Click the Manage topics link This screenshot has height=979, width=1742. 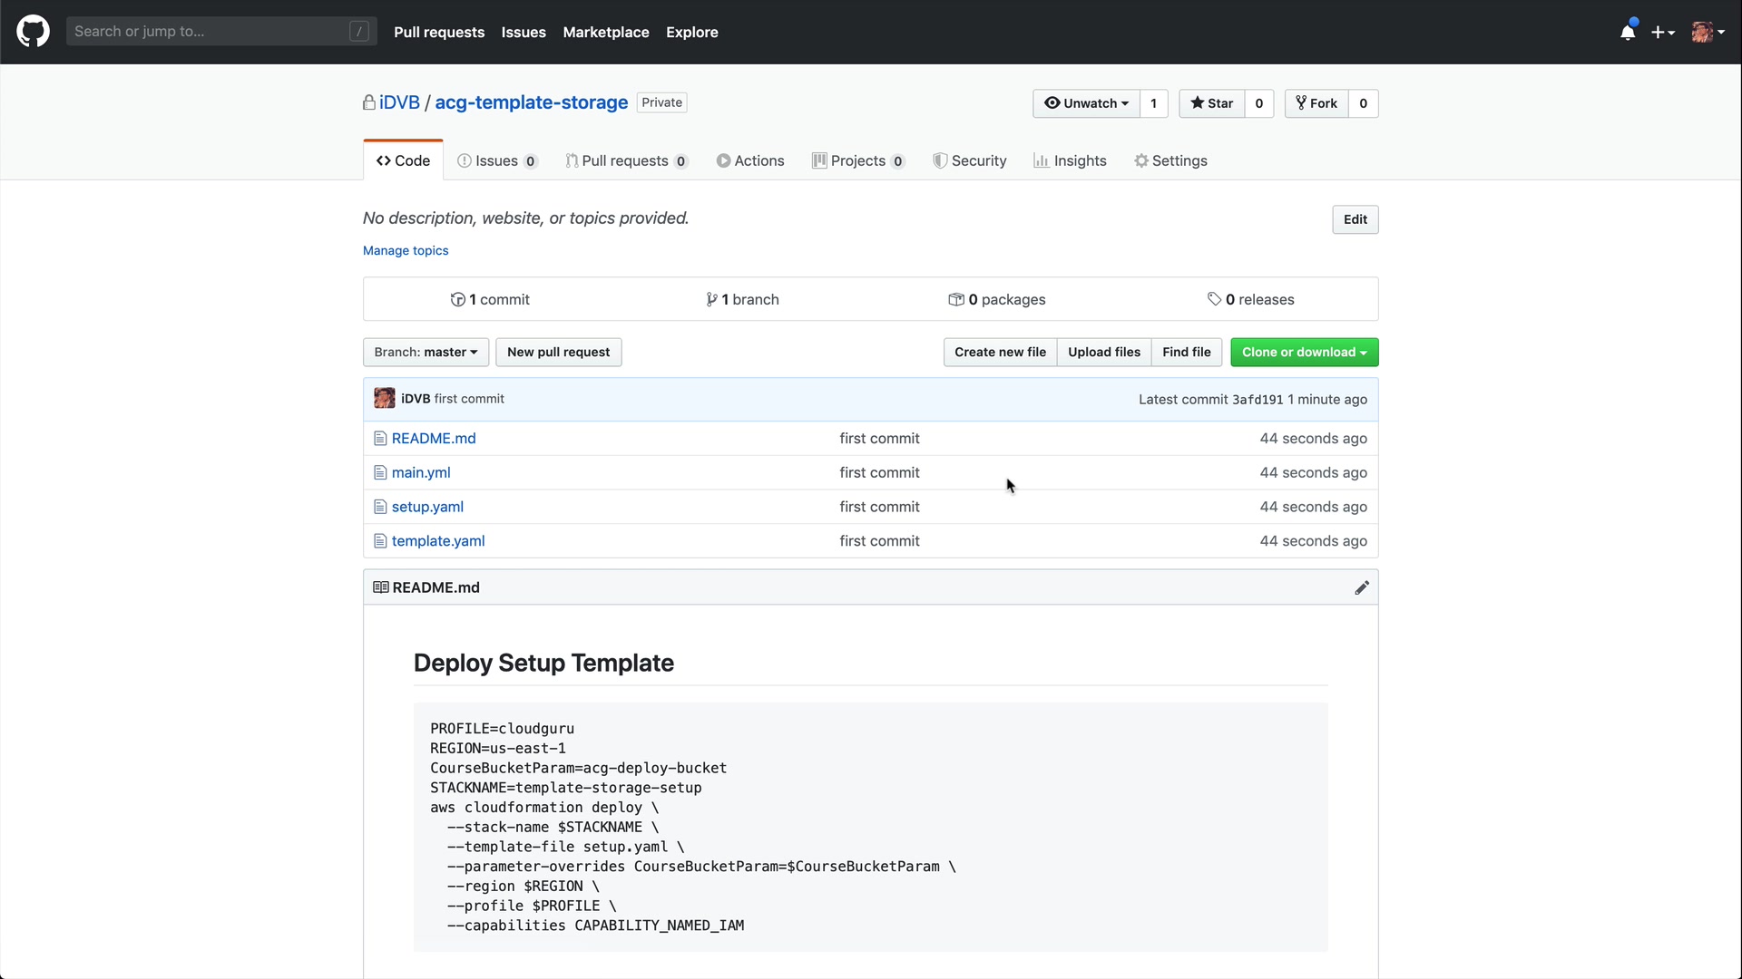coord(406,251)
